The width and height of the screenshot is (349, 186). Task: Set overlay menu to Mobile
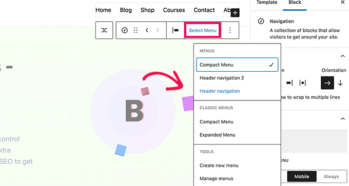click(302, 176)
